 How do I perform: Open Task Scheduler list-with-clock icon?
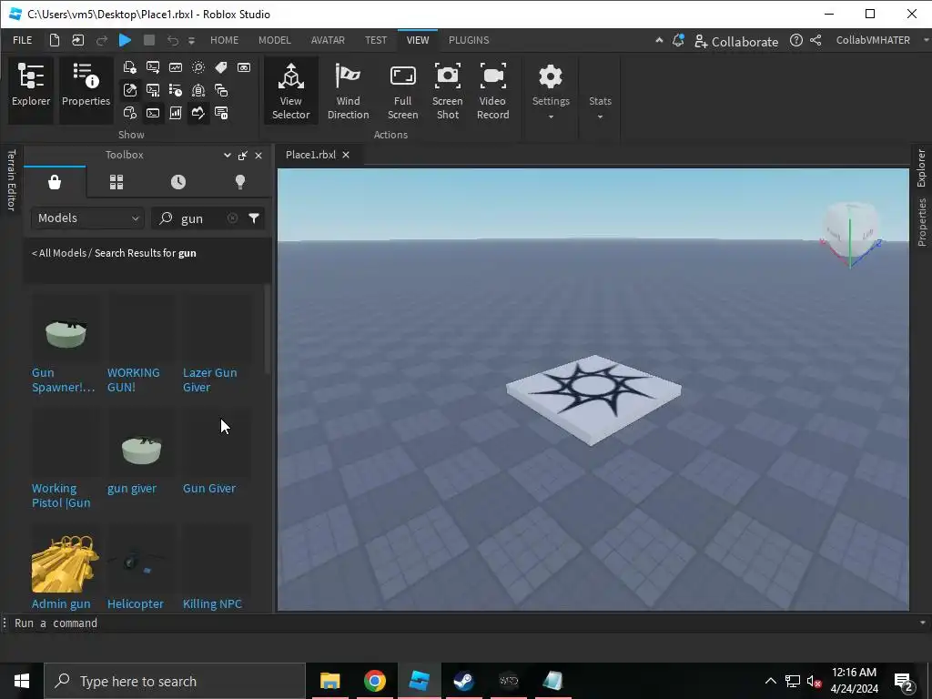point(176,90)
